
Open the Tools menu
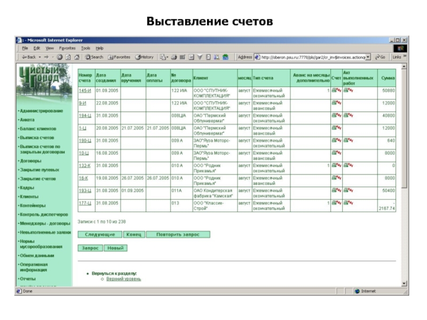85,48
